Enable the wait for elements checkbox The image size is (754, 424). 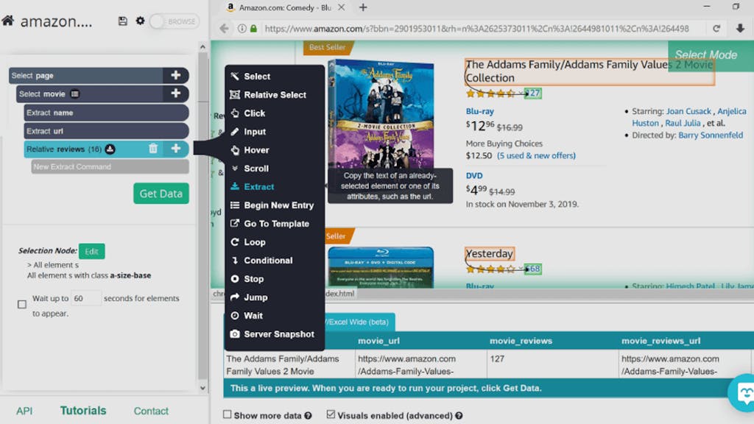[22, 304]
